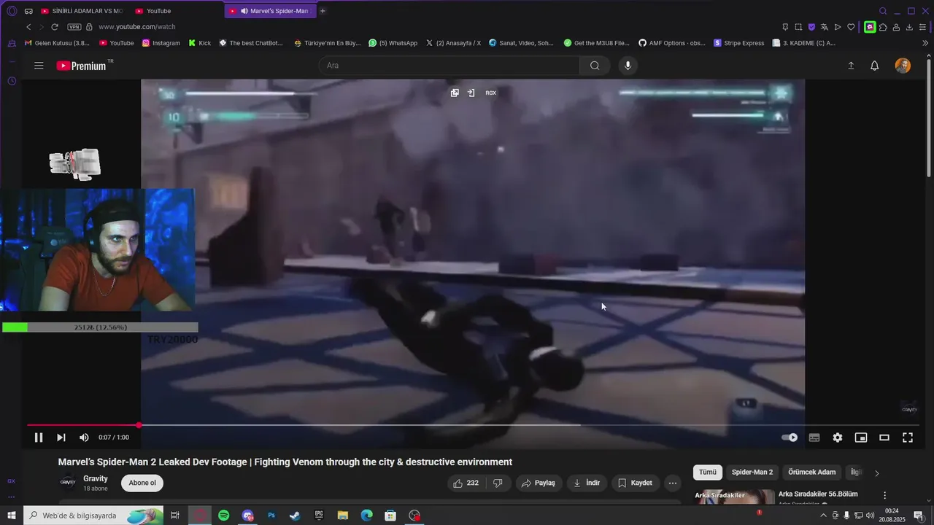Image resolution: width=934 pixels, height=525 pixels.
Task: Skip to the next video
Action: pos(61,437)
